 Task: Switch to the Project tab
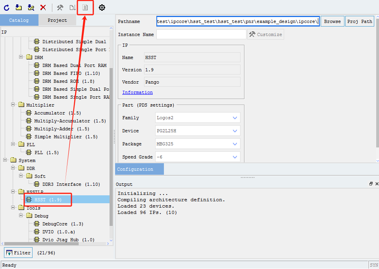pos(57,20)
